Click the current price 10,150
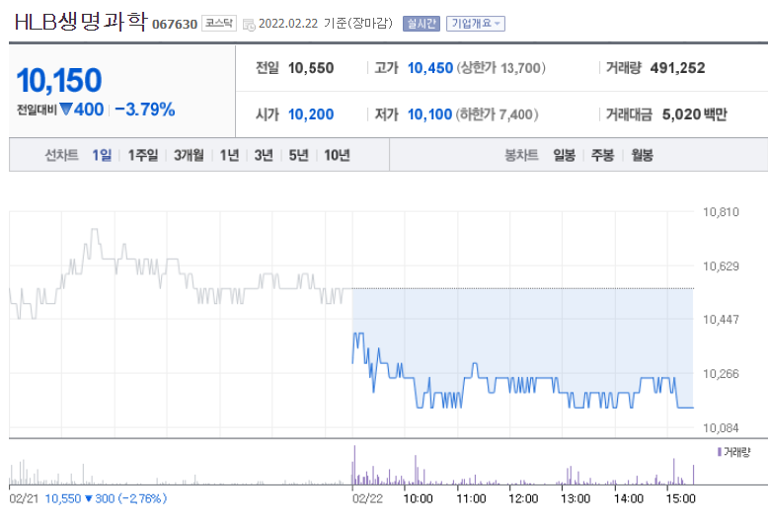This screenshot has height=522, width=768. (59, 80)
